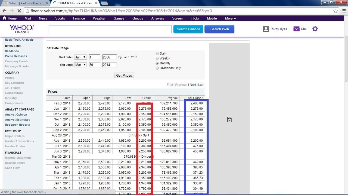Go back with browser back arrow
The width and height of the screenshot is (348, 195).
[4, 11]
